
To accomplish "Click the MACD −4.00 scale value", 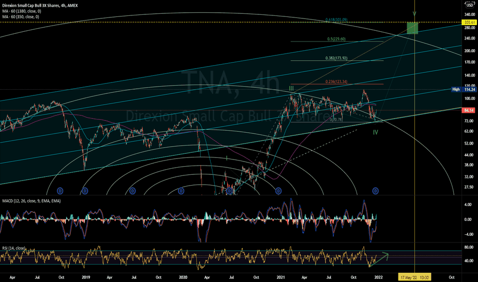I will tap(468, 234).
